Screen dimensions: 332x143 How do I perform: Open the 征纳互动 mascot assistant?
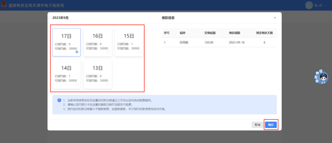pyautogui.click(x=322, y=77)
